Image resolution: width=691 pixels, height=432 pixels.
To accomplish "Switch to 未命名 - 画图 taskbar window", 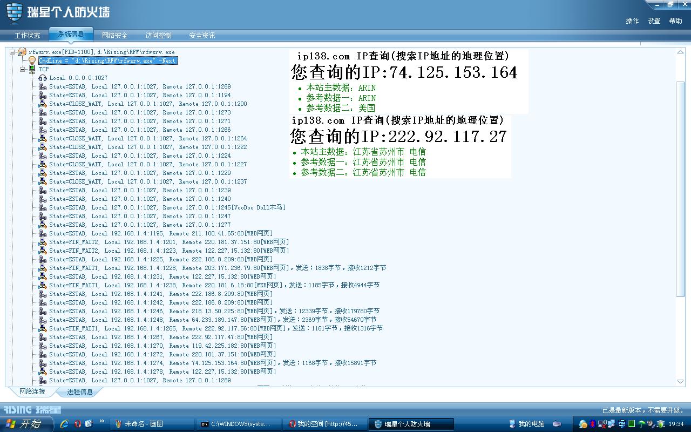I will click(x=152, y=424).
